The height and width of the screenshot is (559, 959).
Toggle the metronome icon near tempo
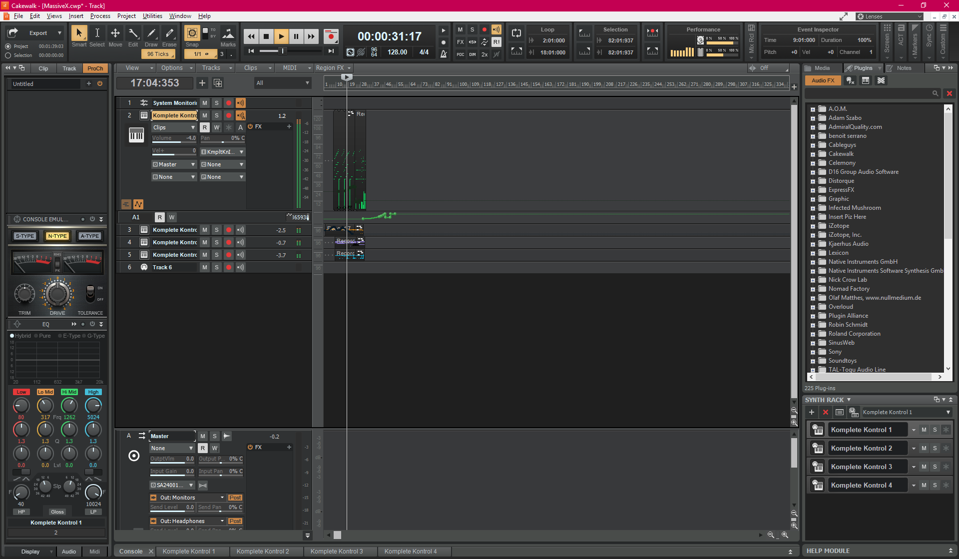pyautogui.click(x=444, y=53)
